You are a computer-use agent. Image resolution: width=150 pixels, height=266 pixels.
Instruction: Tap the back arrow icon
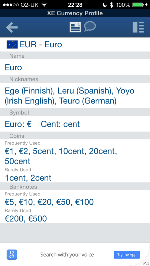(x=12, y=27)
